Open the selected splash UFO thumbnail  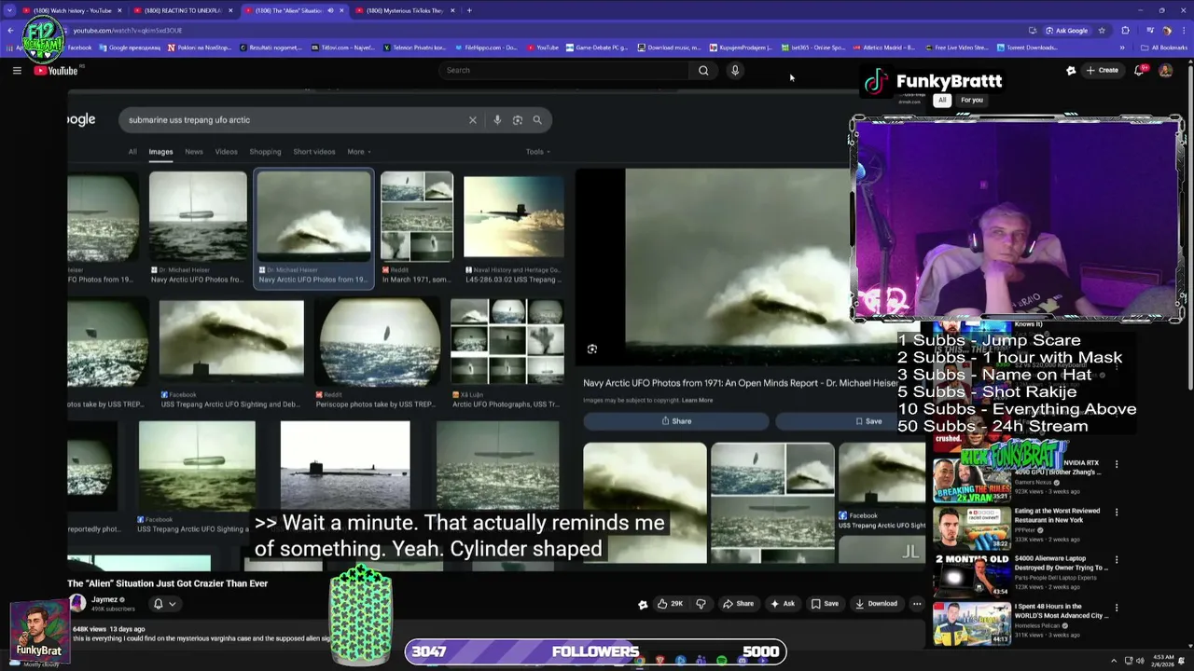click(314, 216)
